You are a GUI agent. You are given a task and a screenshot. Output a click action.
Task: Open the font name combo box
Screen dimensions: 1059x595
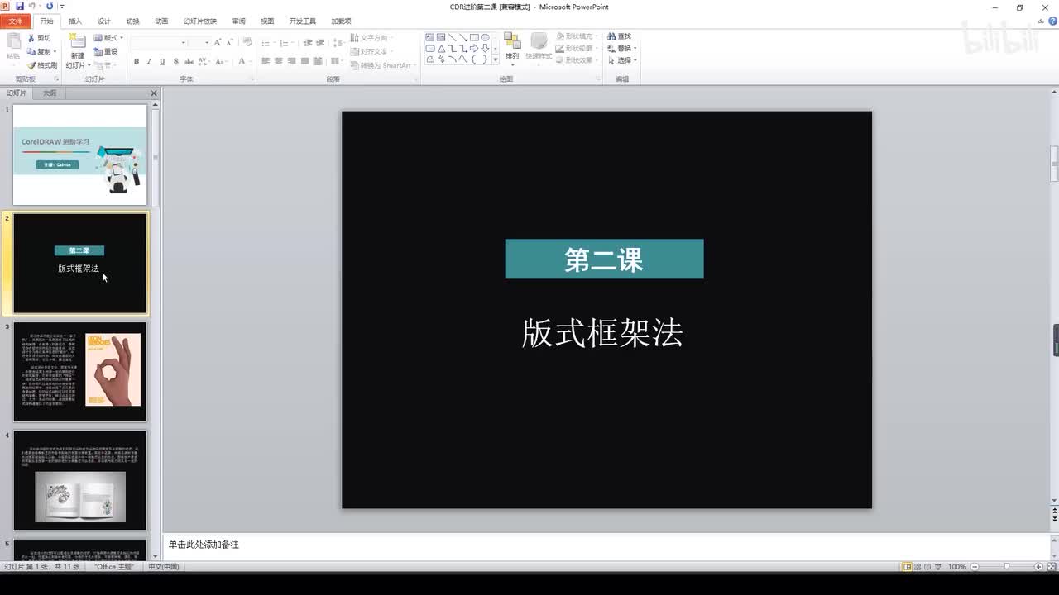point(159,42)
